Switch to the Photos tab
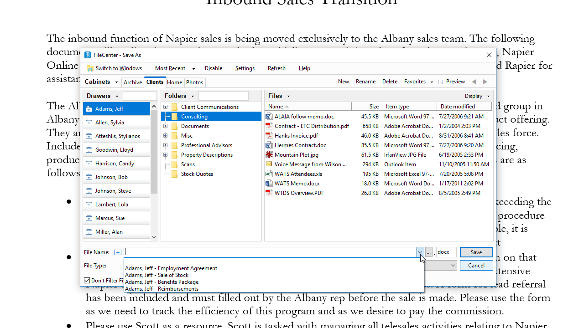The width and height of the screenshot is (584, 328). click(194, 82)
